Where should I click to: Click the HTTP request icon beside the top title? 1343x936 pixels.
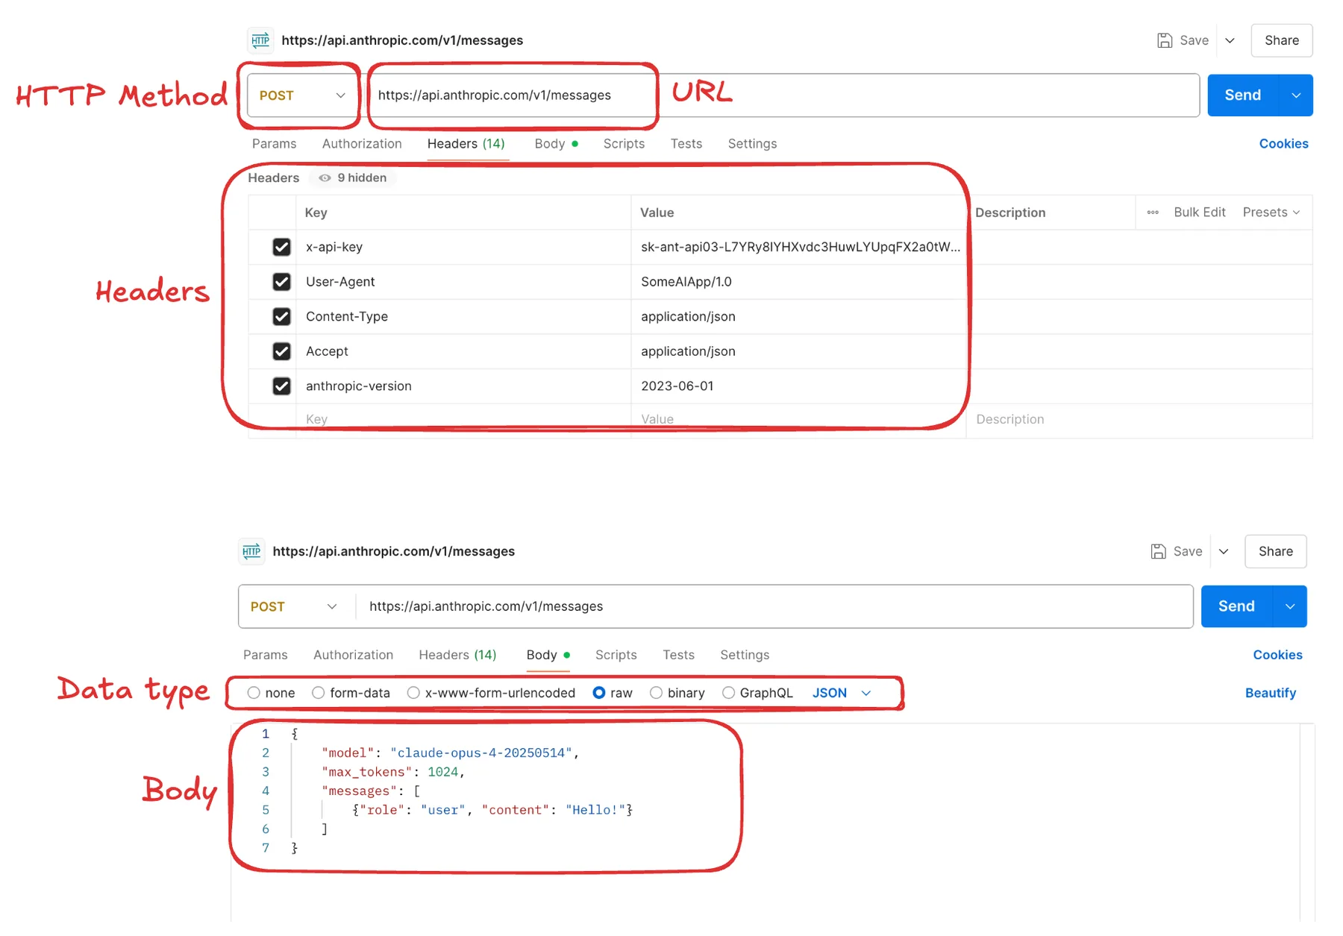(x=260, y=40)
